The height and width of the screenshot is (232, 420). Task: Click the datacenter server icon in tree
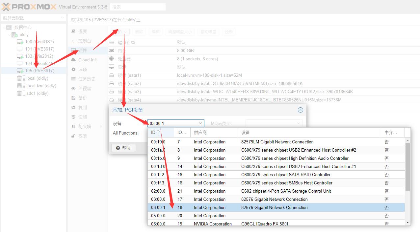[x=9, y=28]
